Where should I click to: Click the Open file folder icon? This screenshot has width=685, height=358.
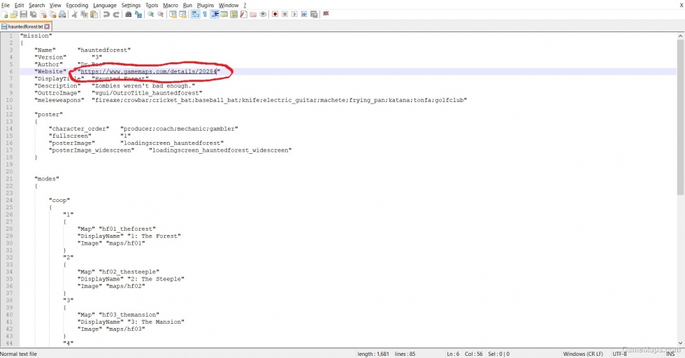(x=14, y=15)
